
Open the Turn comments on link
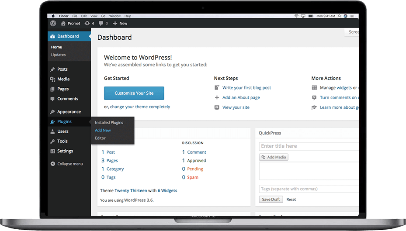338,97
